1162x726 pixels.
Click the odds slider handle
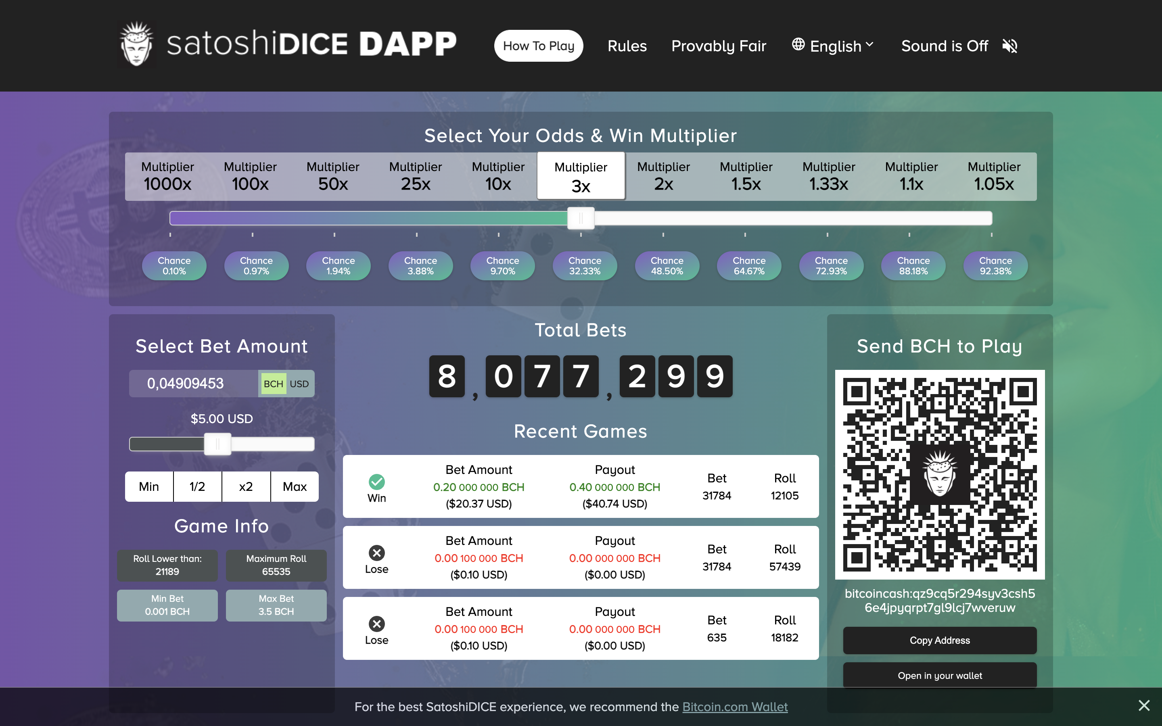tap(581, 218)
